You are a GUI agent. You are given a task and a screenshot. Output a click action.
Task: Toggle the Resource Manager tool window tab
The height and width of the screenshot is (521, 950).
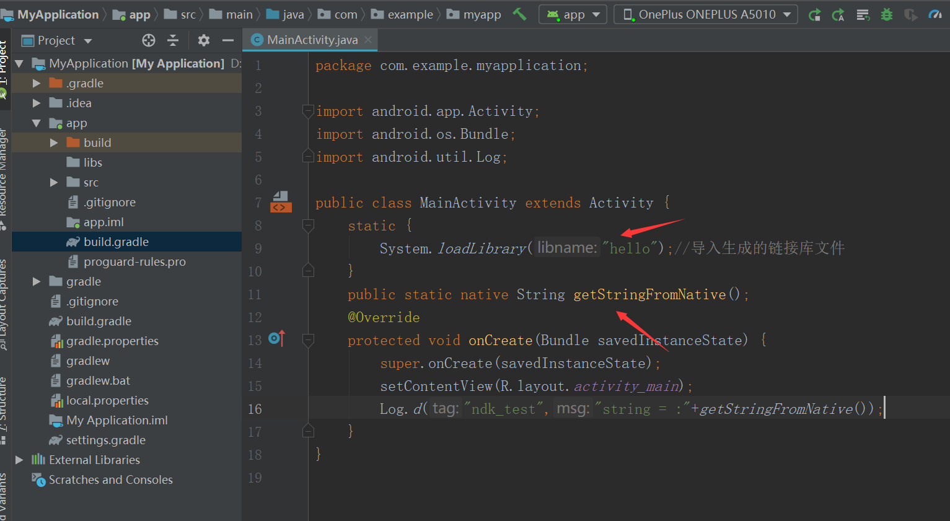pos(4,178)
